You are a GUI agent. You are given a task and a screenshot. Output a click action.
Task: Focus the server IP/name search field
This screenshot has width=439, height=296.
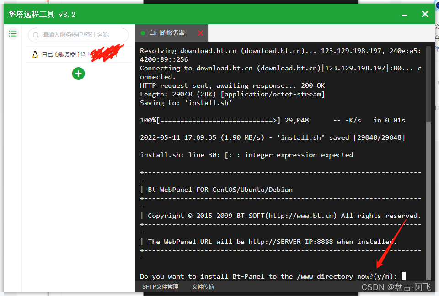click(78, 35)
